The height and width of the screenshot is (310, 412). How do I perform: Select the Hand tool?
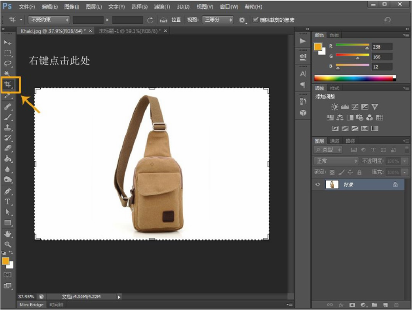7,234
